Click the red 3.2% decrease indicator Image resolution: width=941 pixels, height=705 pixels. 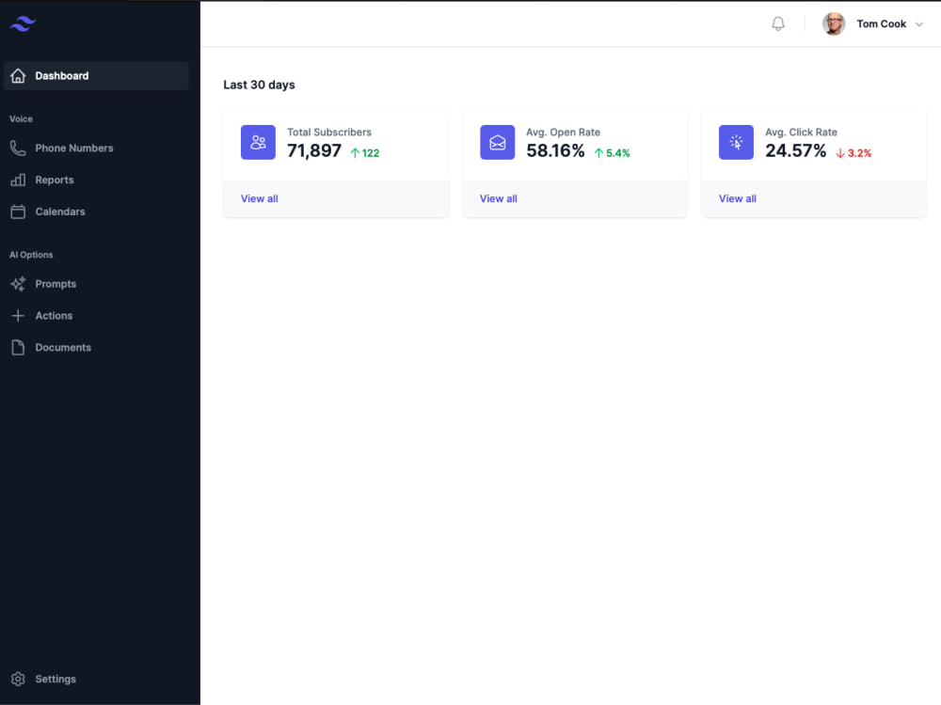point(853,153)
